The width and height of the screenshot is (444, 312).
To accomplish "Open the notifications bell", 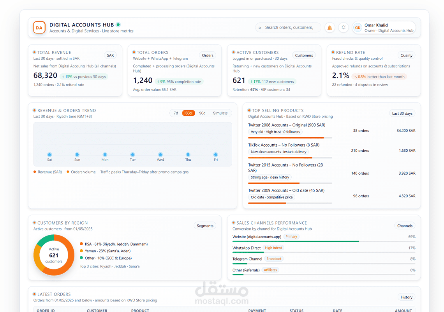I will pos(329,28).
